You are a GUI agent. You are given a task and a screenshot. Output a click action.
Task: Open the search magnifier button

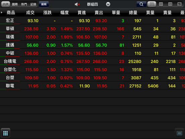pos(141,4)
